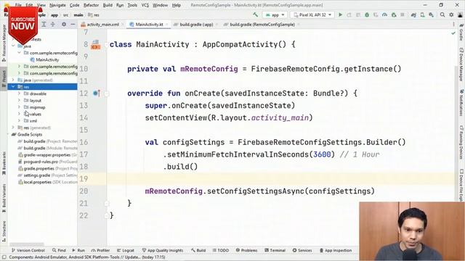Open Logcat tool window
Image resolution: width=465 pixels, height=261 pixels.
(126, 250)
